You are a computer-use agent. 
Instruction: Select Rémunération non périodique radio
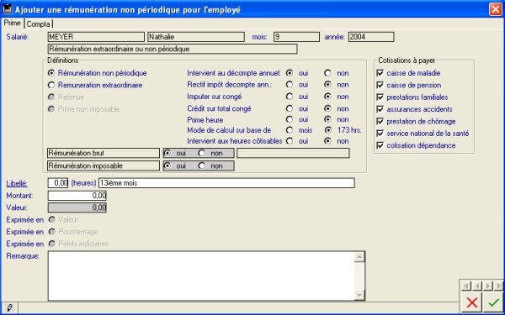(x=50, y=73)
